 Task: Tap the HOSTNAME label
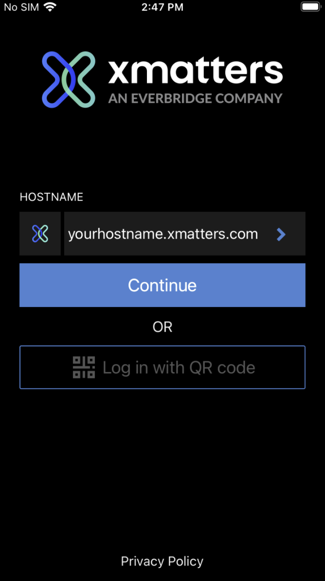pyautogui.click(x=51, y=197)
